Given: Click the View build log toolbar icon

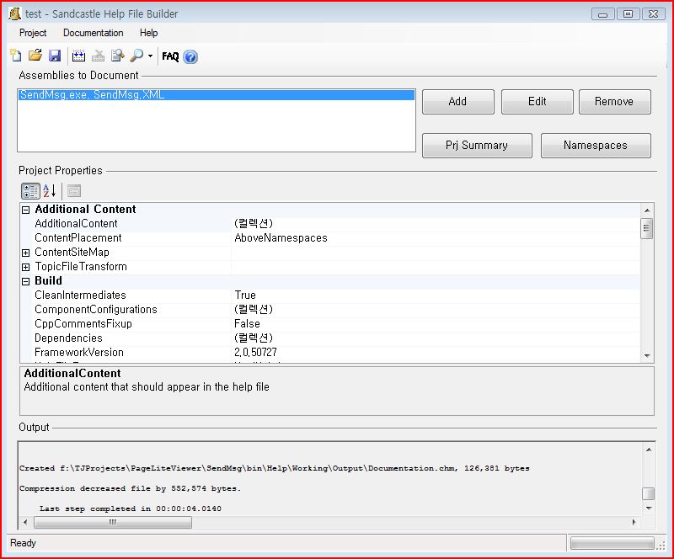Looking at the screenshot, I should click(117, 56).
